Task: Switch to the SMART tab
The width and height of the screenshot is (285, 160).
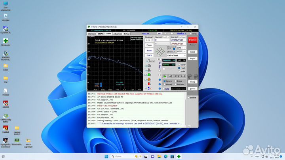Action: coord(101,34)
